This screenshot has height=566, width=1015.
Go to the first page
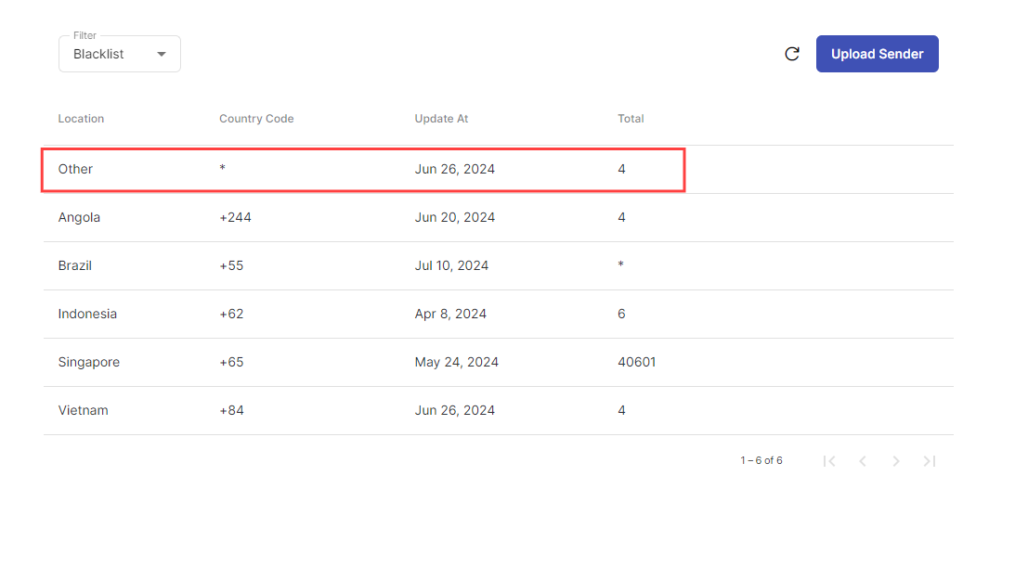[x=829, y=461]
